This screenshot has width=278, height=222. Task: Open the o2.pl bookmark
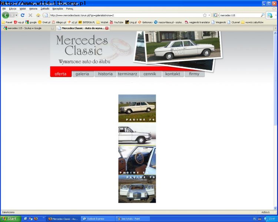[72, 22]
